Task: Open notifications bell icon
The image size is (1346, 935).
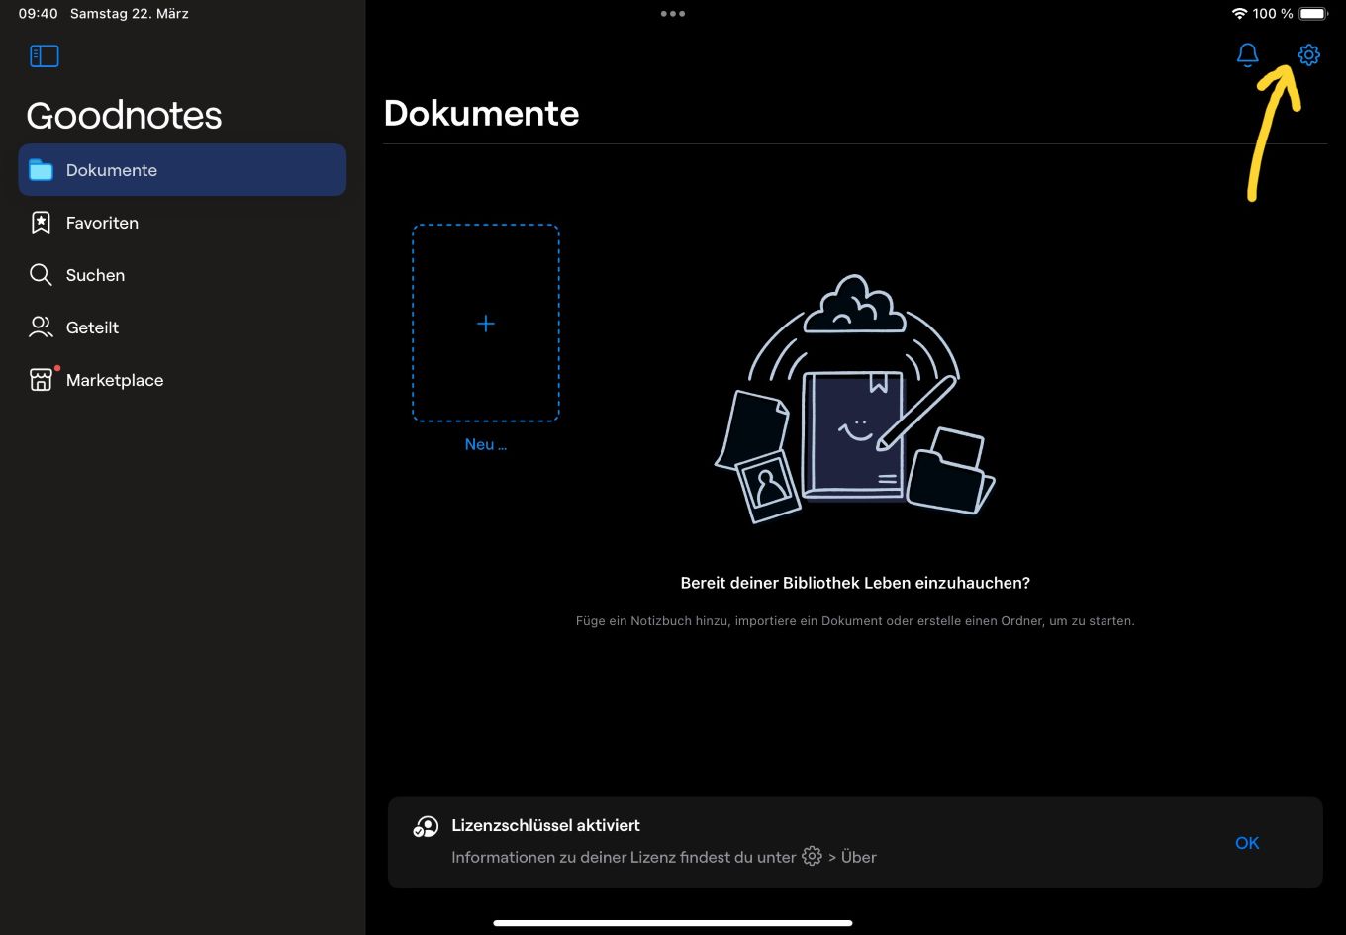Action: (1248, 55)
